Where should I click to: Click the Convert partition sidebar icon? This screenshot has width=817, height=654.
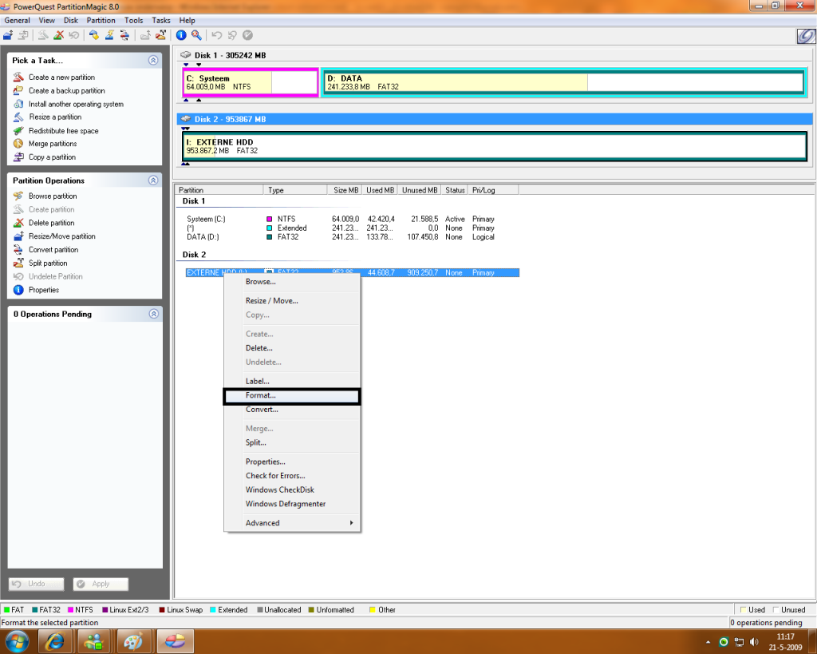point(18,250)
